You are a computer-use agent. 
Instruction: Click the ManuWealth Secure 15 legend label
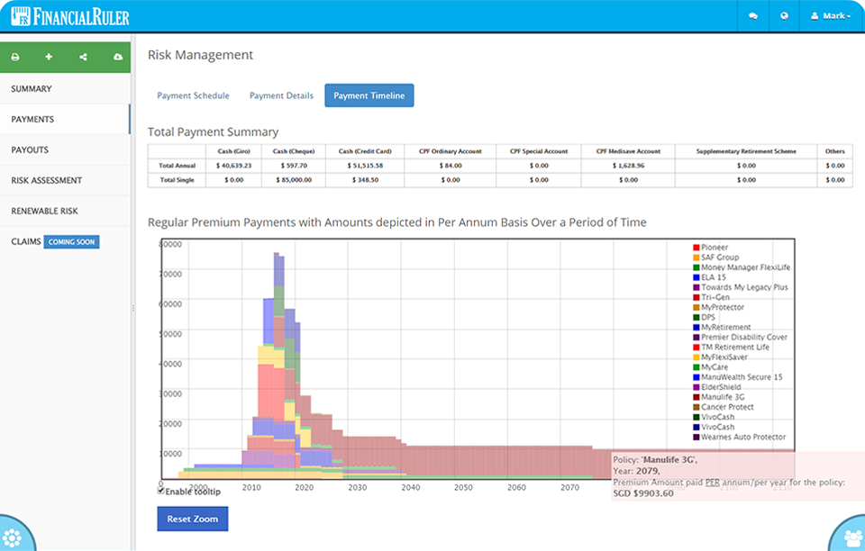[x=742, y=377]
